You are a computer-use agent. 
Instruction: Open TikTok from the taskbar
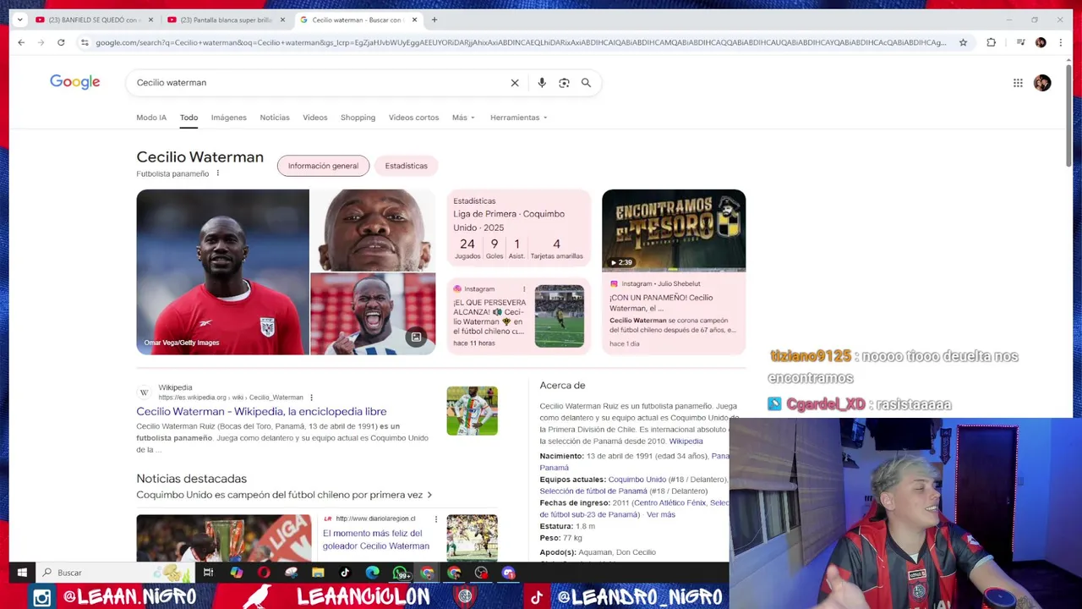(x=345, y=573)
